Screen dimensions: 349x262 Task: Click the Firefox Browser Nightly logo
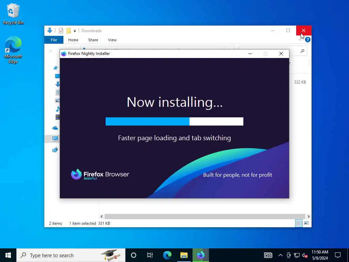100,174
